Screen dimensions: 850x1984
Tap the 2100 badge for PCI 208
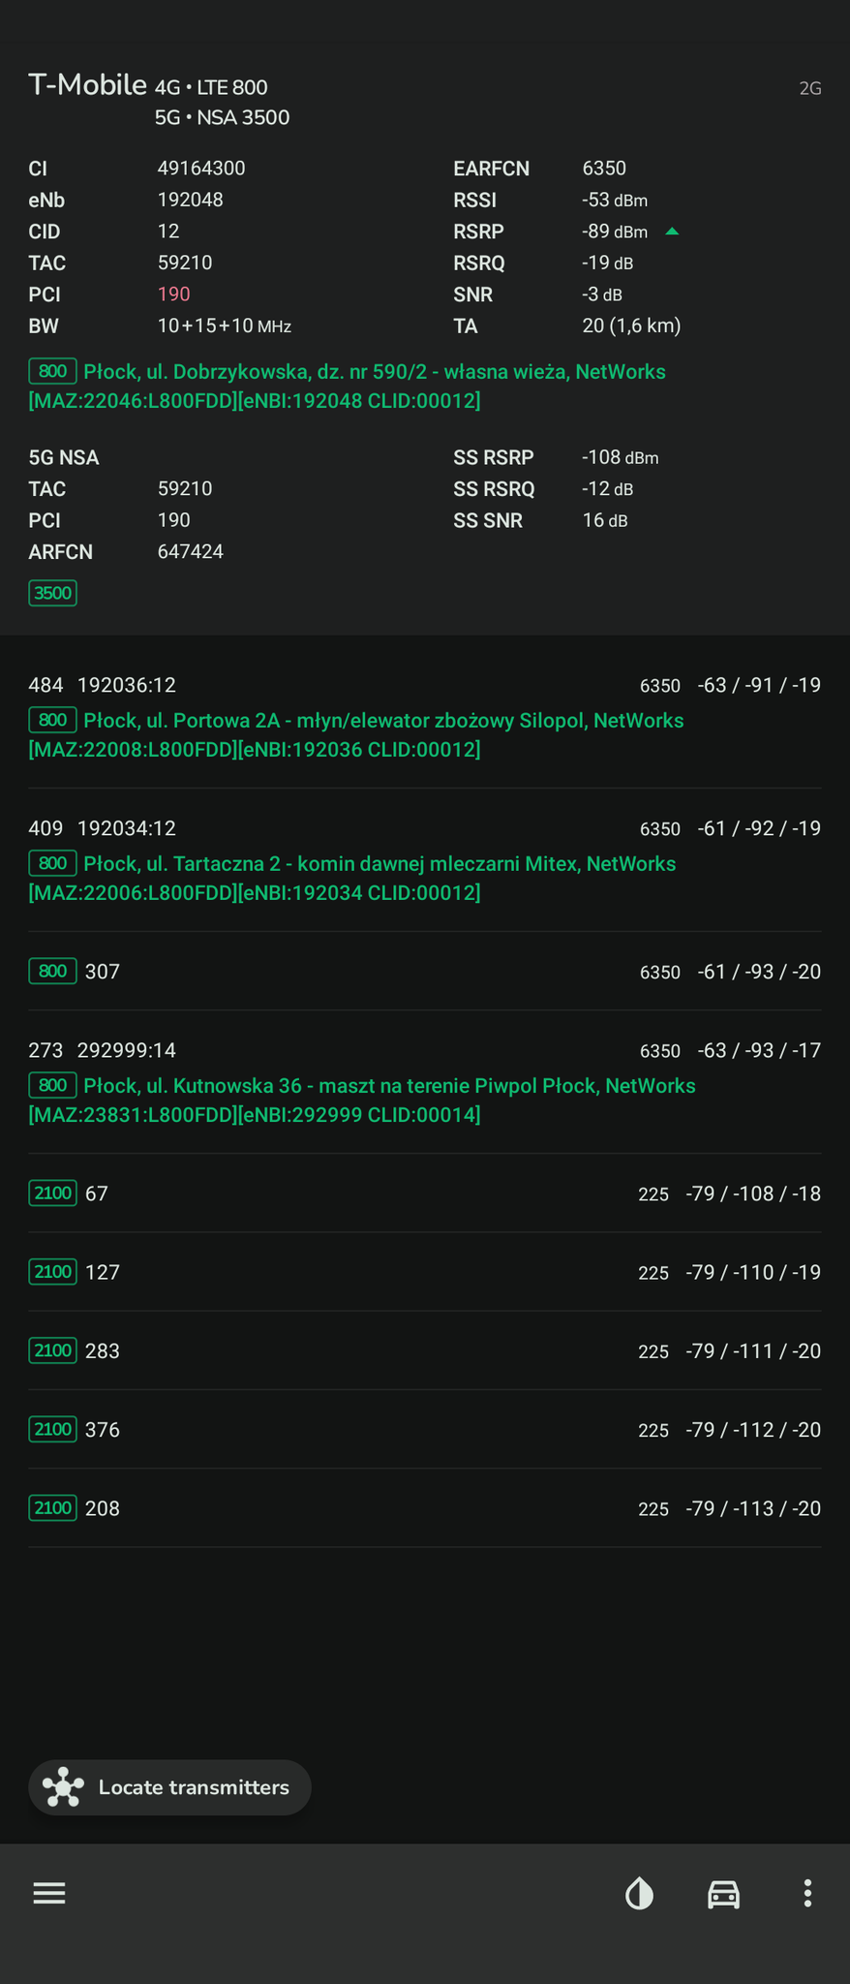[52, 1507]
